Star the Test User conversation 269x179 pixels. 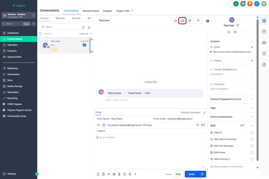coord(175,20)
